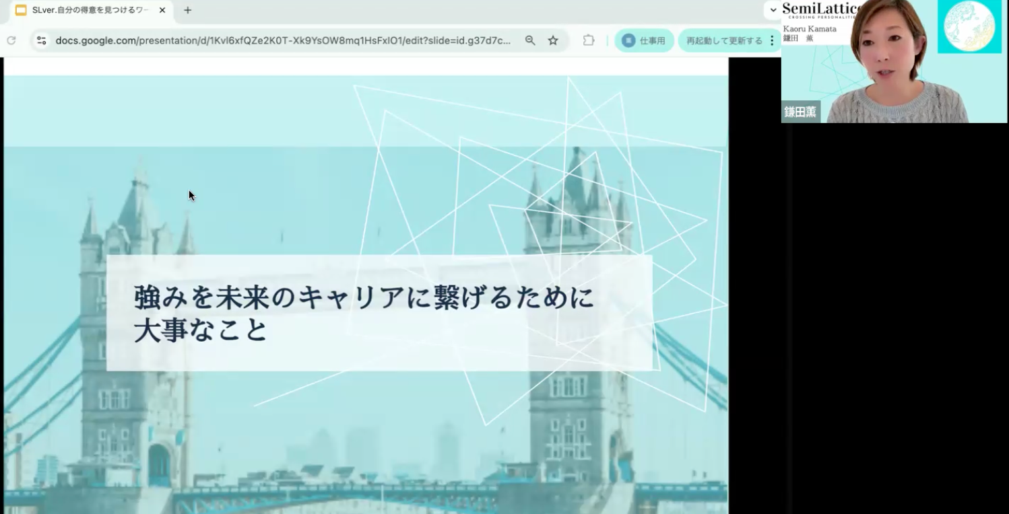Click the SemiLattice logo text
The height and width of the screenshot is (514, 1009).
(x=822, y=9)
